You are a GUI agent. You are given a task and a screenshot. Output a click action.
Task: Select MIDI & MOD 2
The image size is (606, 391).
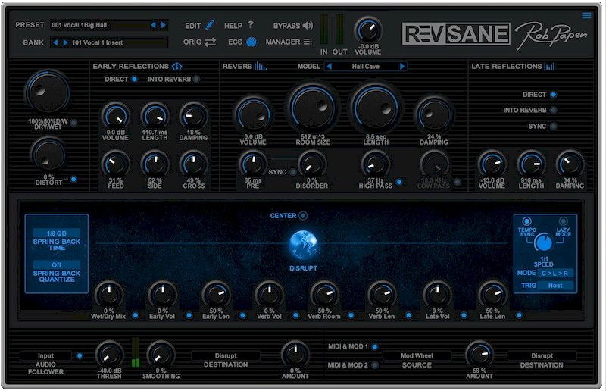click(374, 364)
